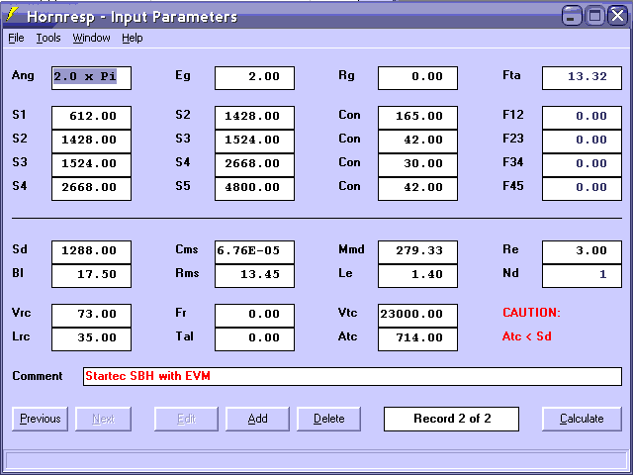Click the S1 field showing 612.00
The image size is (633, 475).
[x=91, y=118]
